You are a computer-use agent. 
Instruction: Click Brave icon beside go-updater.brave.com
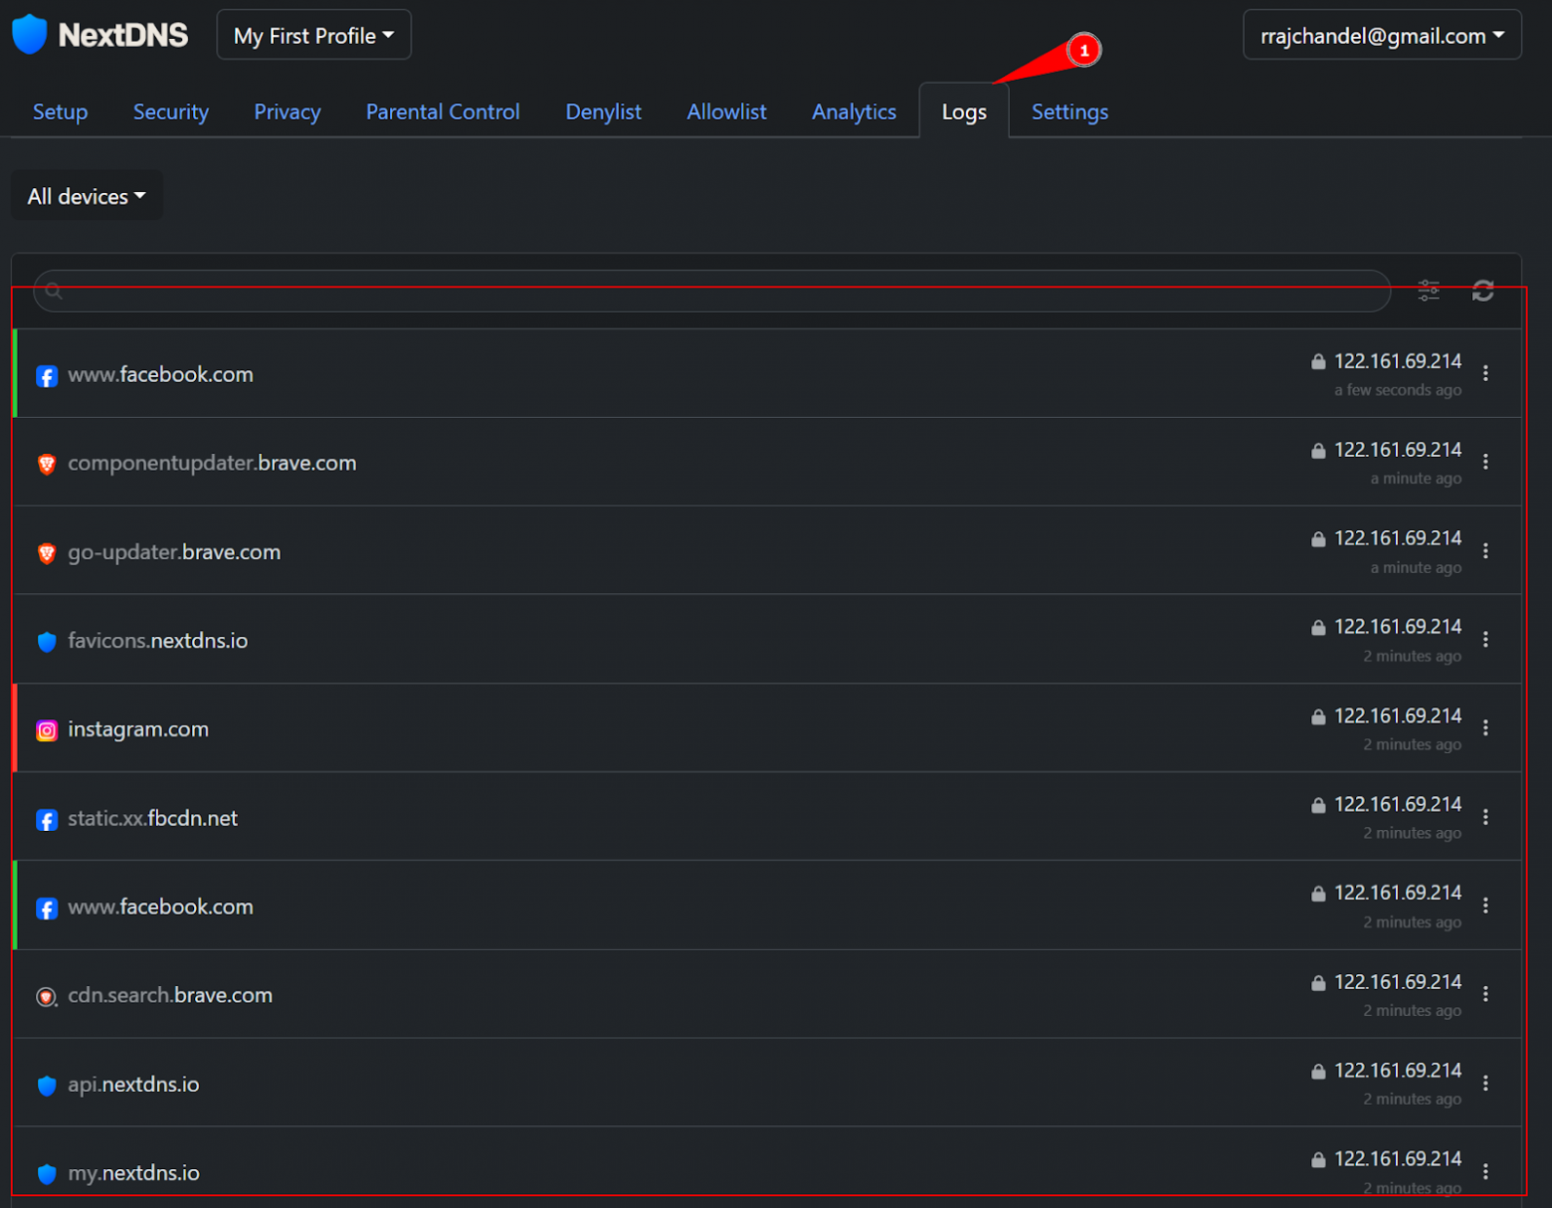coord(47,553)
